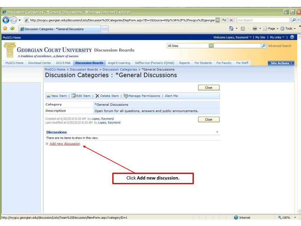This screenshot has height=226, width=301.
Task: Click the browser tab Discussion Categories
Action: pyautogui.click(x=59, y=29)
